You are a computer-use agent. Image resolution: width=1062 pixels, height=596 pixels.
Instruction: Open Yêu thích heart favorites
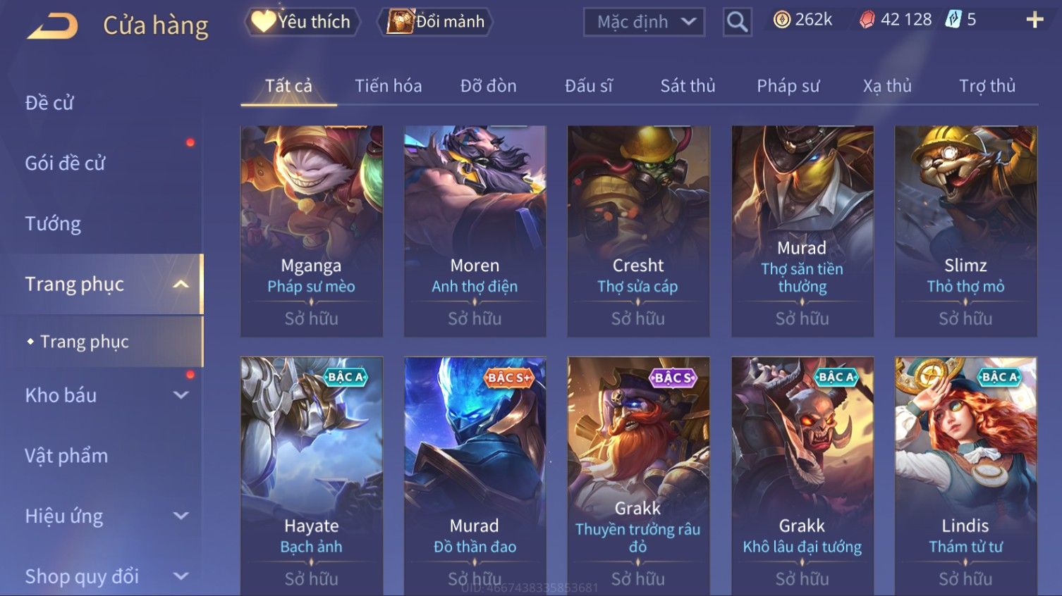pyautogui.click(x=302, y=22)
